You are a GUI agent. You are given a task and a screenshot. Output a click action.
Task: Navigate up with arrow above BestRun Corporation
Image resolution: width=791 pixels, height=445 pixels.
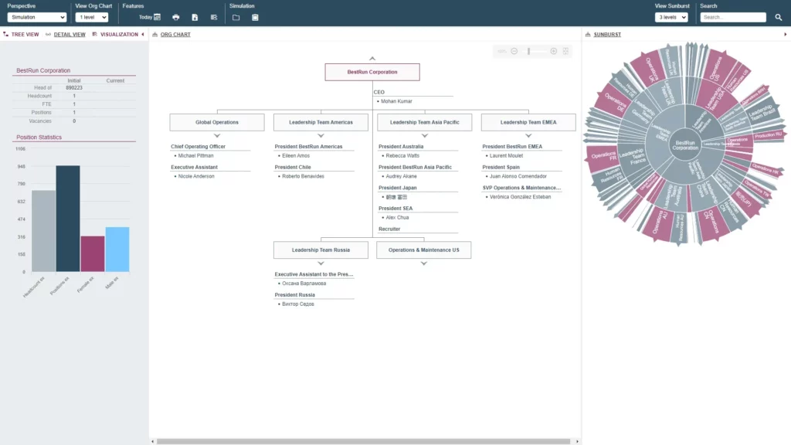pyautogui.click(x=372, y=59)
